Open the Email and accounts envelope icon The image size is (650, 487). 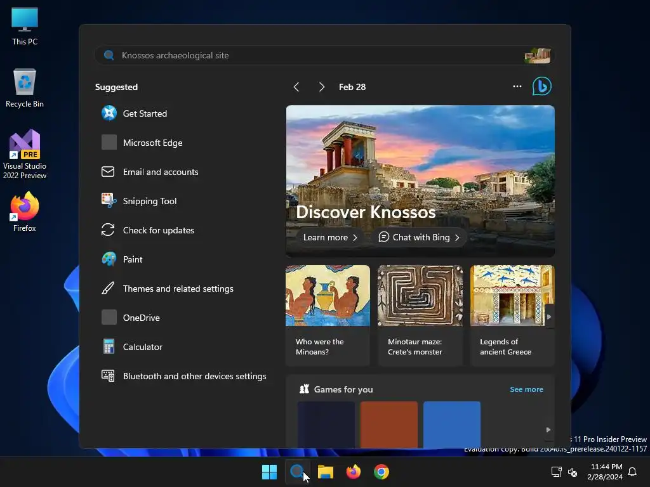(108, 171)
